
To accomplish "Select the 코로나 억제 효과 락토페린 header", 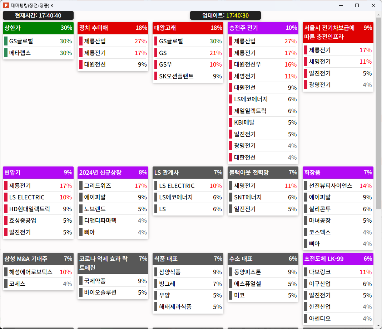I will (113, 263).
